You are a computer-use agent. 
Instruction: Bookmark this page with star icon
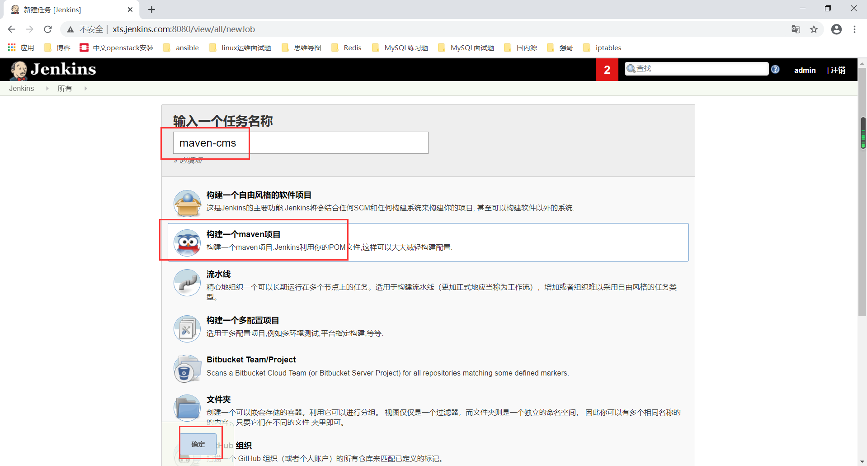tap(814, 29)
